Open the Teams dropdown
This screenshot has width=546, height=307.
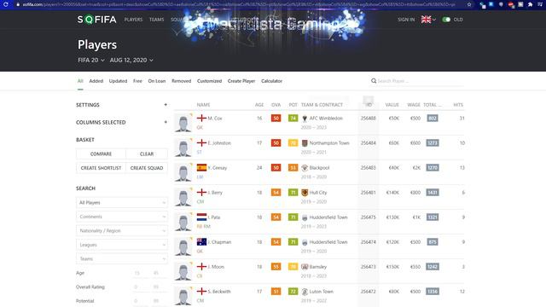[x=122, y=258]
